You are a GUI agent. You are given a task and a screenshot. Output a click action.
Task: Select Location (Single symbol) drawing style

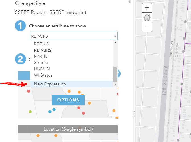tap(68, 129)
